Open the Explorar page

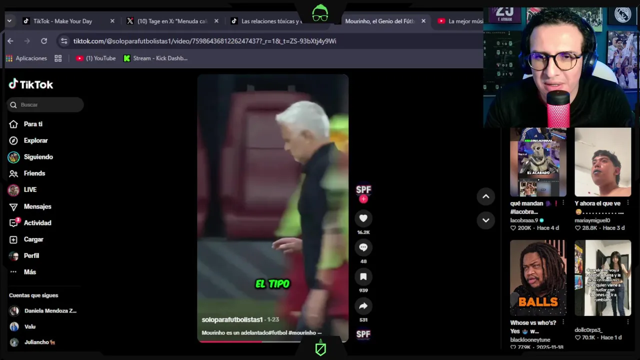(29, 140)
